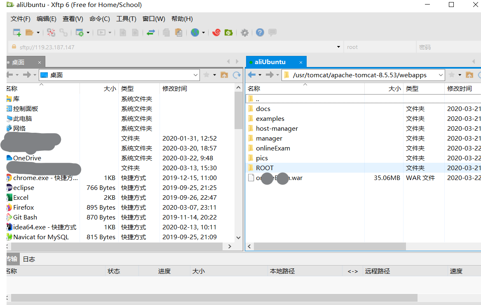
Task: Click the New Session toolbar icon
Action: (x=17, y=32)
